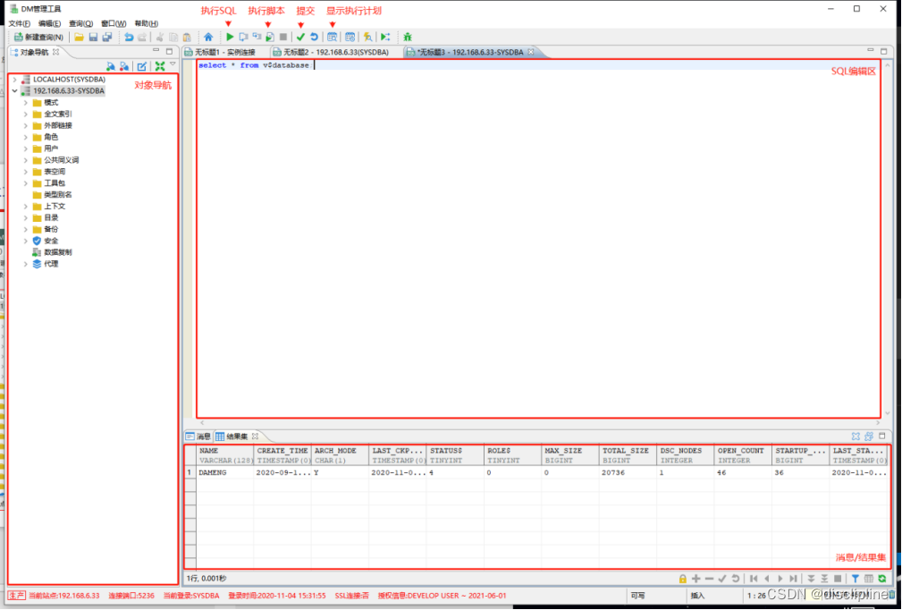Click the gray stop execution icon
Image resolution: width=902 pixels, height=610 pixels.
(283, 37)
